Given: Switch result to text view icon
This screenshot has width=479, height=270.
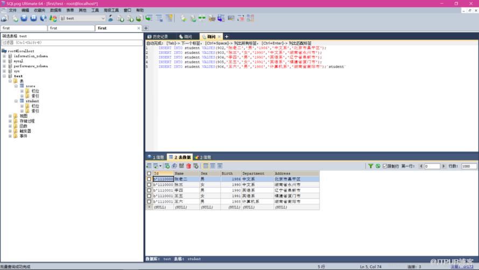Looking at the screenshot, I should tap(220, 166).
